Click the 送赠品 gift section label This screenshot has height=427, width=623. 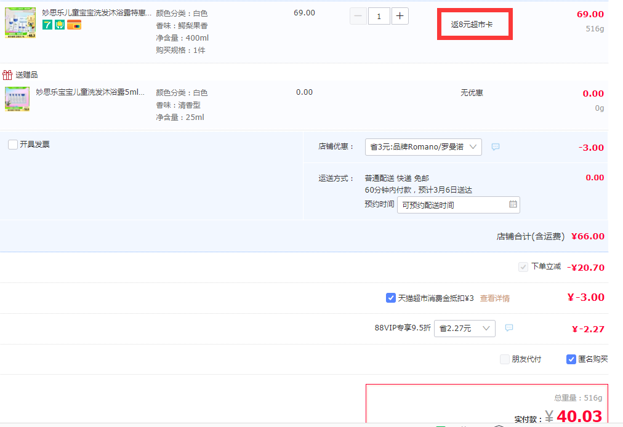click(x=26, y=74)
